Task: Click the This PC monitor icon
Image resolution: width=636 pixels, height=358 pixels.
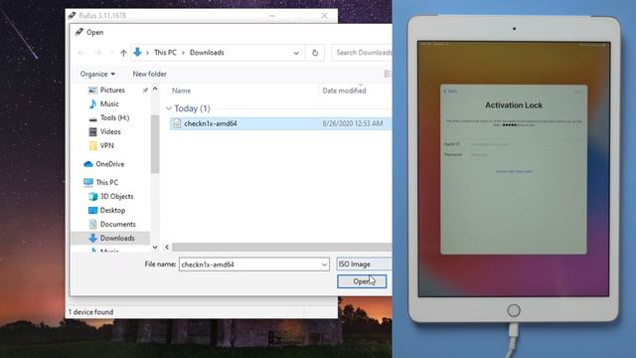Action: tap(88, 182)
